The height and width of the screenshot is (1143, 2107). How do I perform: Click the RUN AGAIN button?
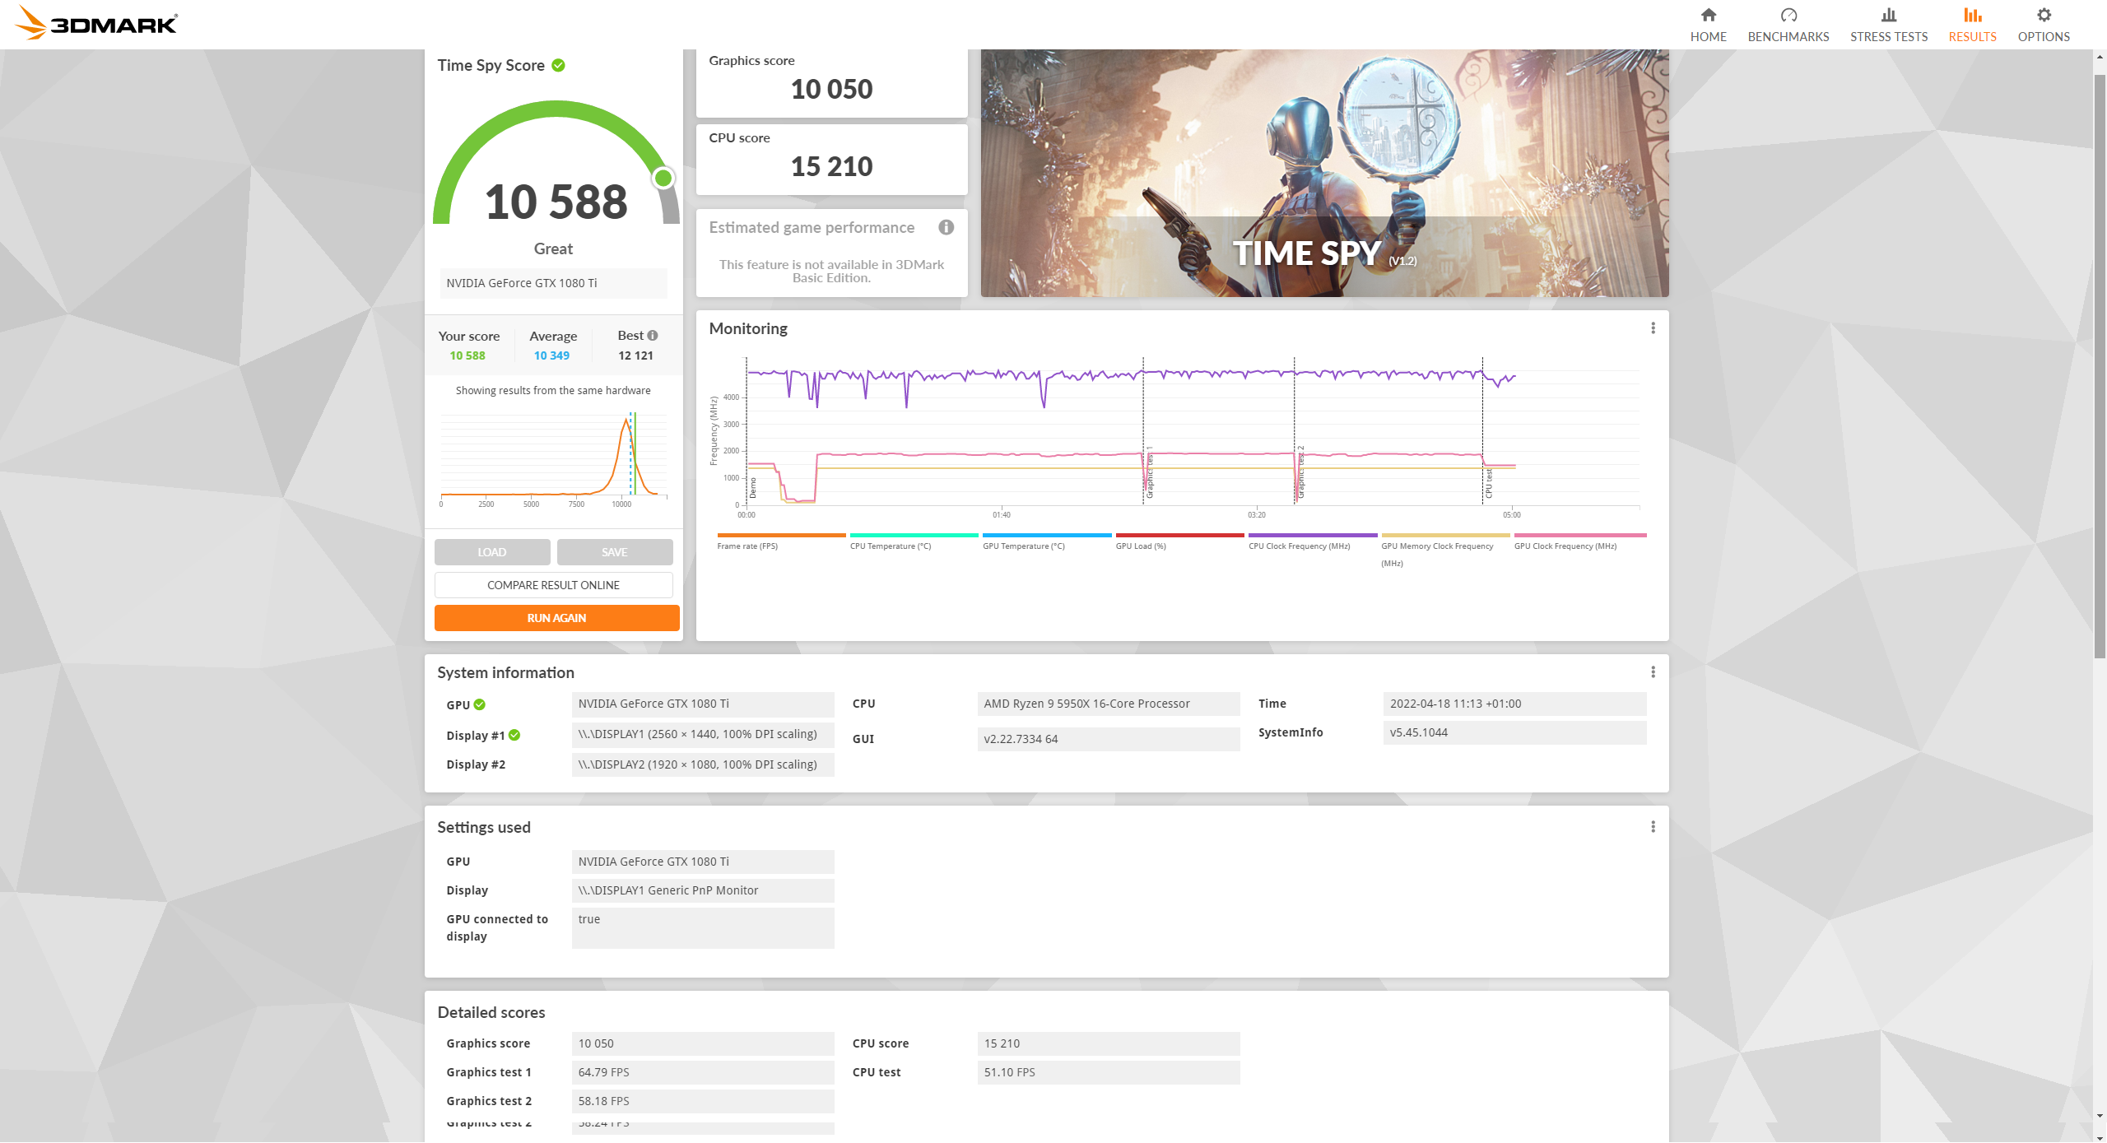click(x=557, y=618)
